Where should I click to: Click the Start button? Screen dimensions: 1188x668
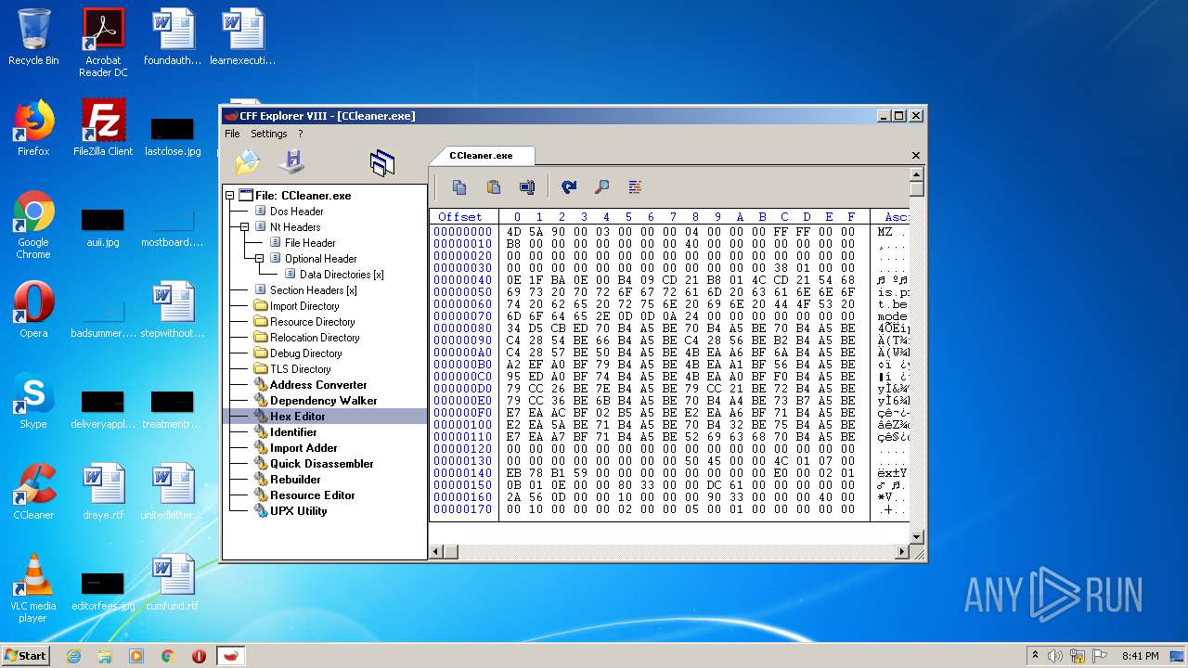pos(25,655)
